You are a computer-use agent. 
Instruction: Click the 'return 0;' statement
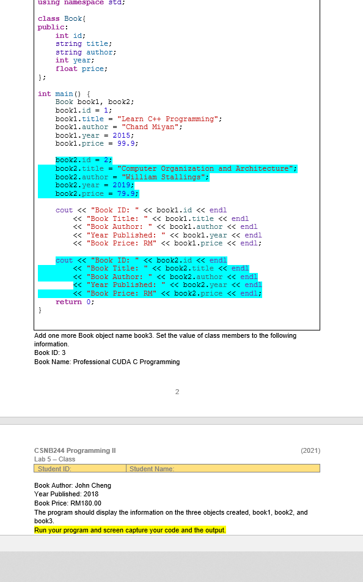[75, 302]
